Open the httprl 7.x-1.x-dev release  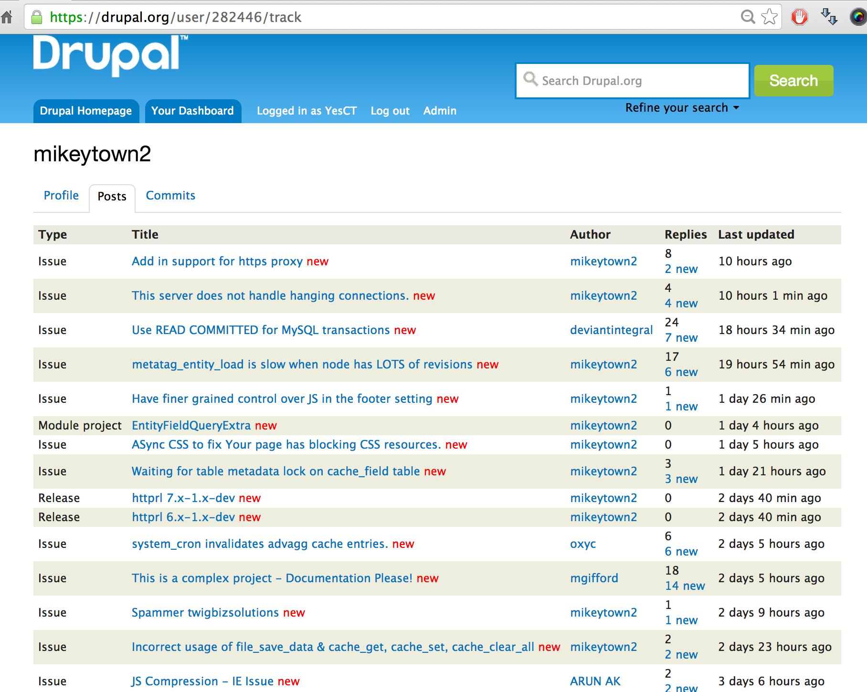(183, 498)
